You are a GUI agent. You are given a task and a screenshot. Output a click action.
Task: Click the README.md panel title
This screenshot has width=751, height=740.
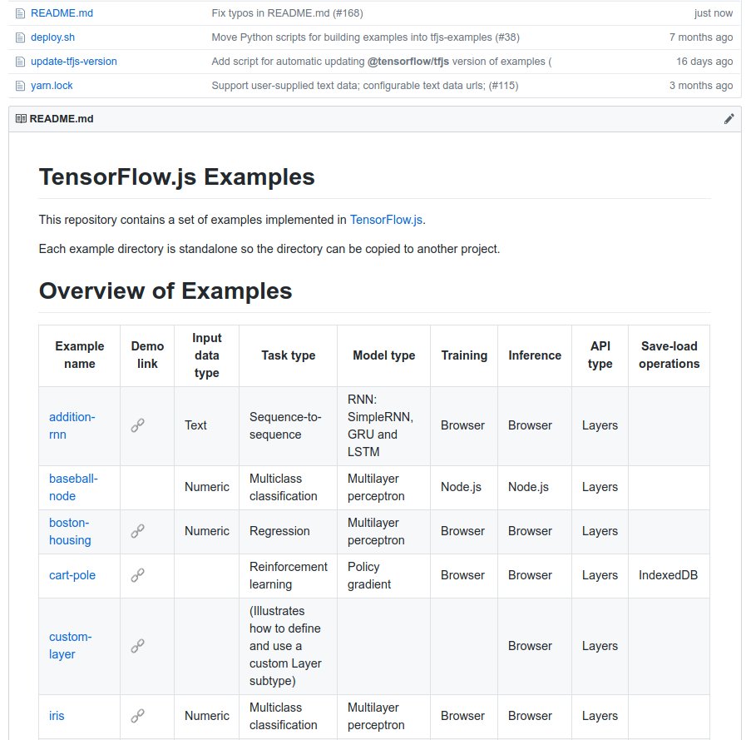pyautogui.click(x=62, y=119)
